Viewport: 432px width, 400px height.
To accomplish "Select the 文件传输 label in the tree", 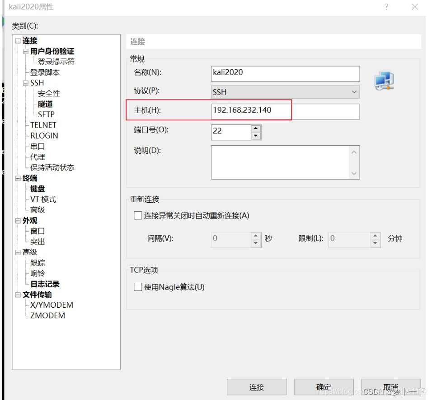I will tap(37, 295).
